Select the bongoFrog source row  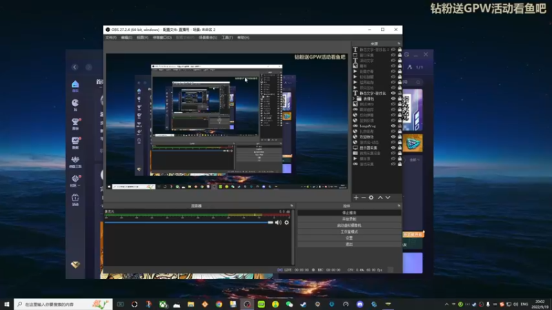click(x=377, y=126)
